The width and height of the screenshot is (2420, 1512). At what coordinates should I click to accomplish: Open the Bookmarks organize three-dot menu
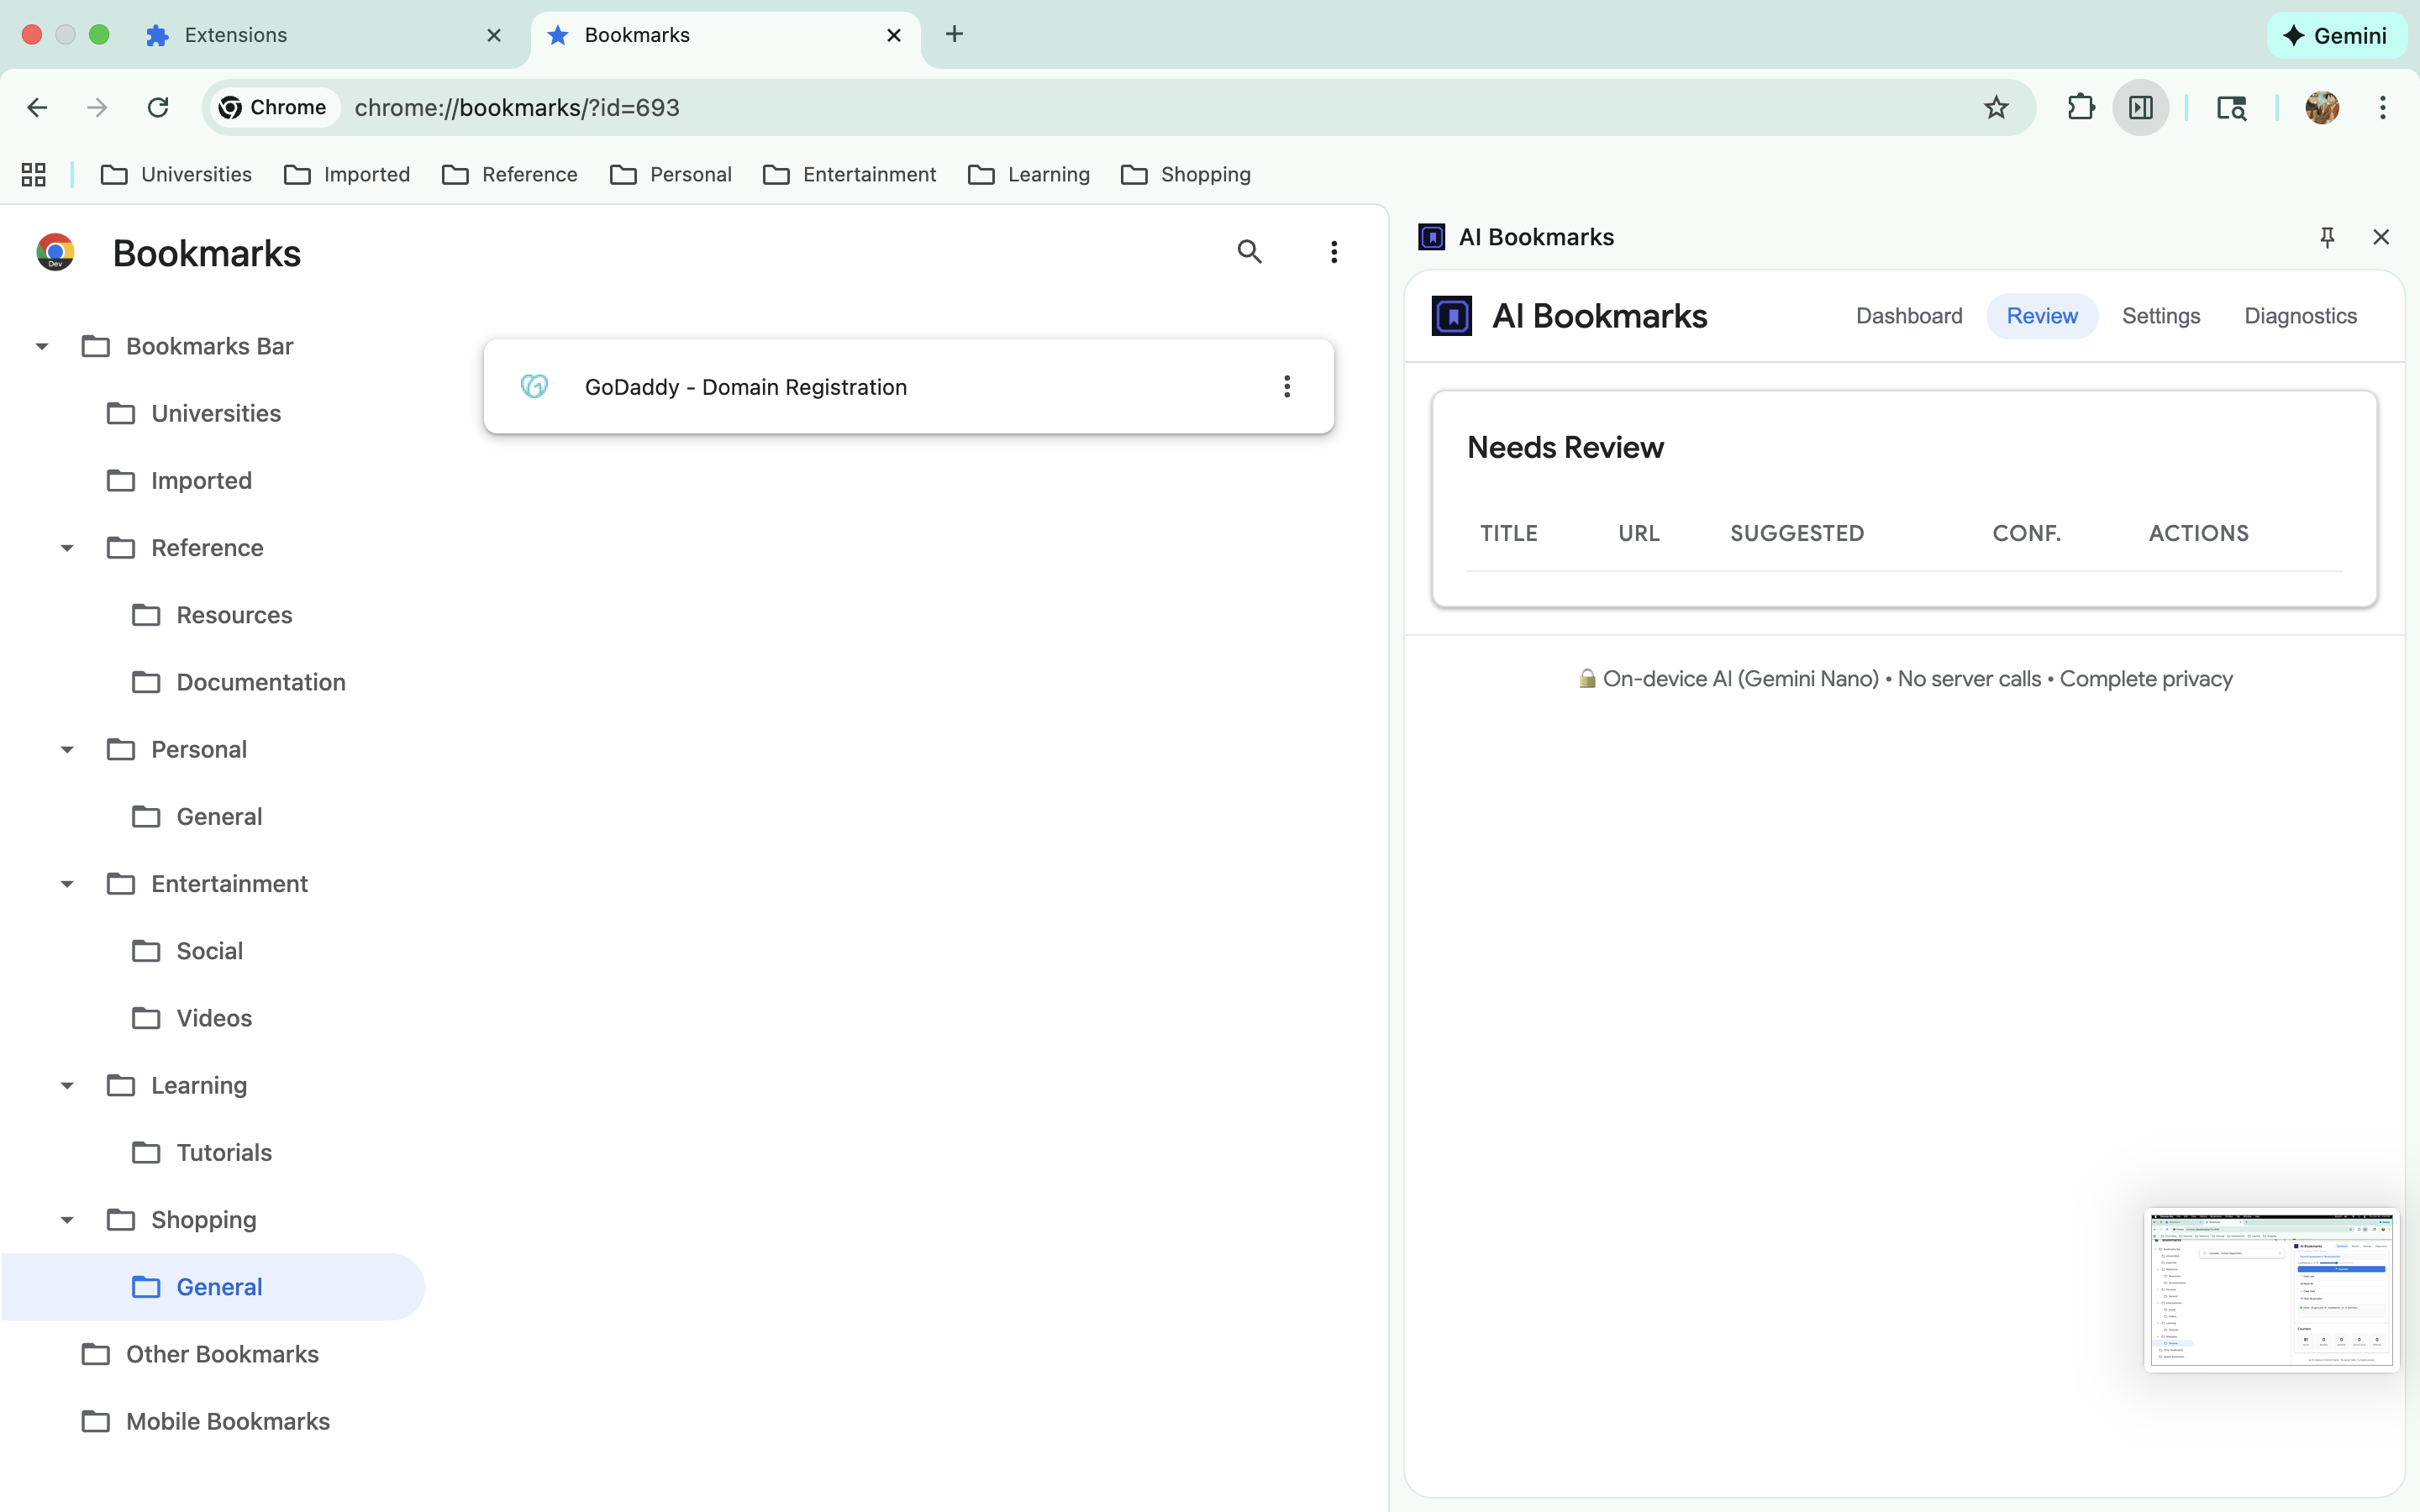point(1333,252)
